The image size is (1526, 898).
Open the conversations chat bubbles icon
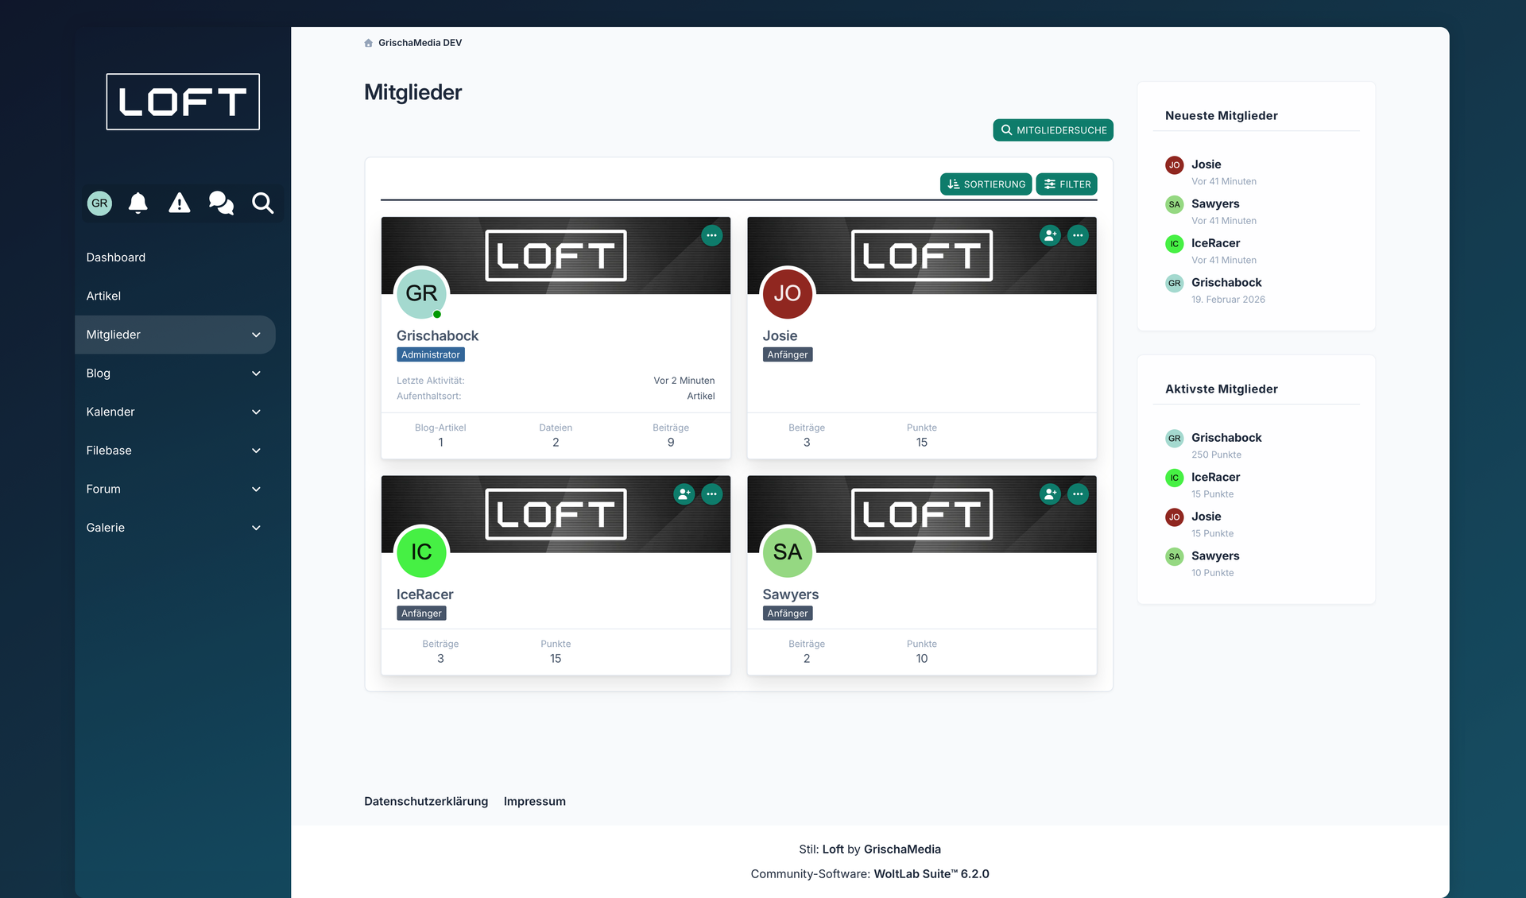221,203
